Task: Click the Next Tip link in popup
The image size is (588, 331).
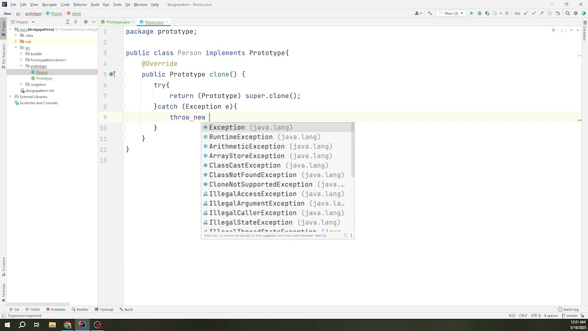Action: tap(321, 236)
